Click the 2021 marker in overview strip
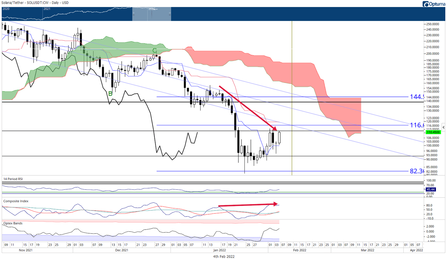This screenshot has height=262, width=447. 47,9
